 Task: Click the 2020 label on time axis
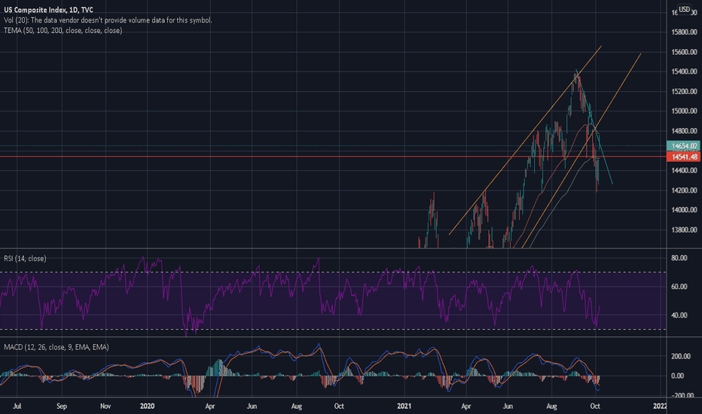click(x=147, y=406)
